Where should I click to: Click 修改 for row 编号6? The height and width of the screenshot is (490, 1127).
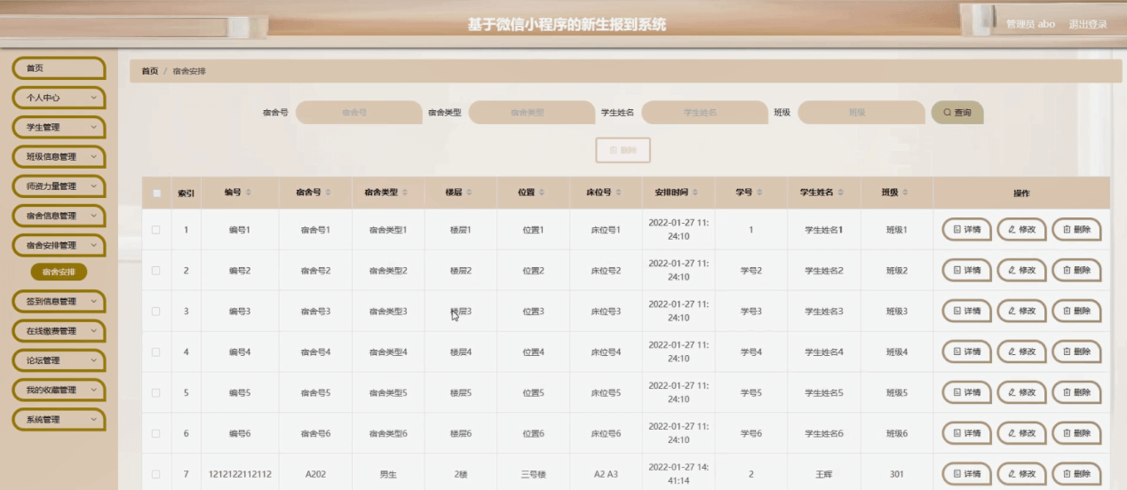1021,433
